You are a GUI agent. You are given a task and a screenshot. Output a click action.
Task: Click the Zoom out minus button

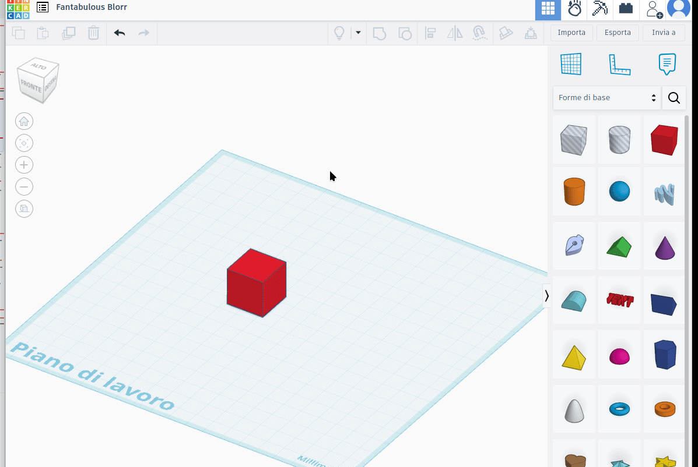[24, 186]
